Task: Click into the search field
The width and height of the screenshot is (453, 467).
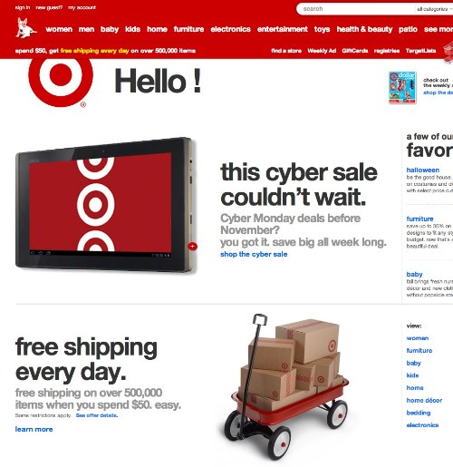Action: 358,9
